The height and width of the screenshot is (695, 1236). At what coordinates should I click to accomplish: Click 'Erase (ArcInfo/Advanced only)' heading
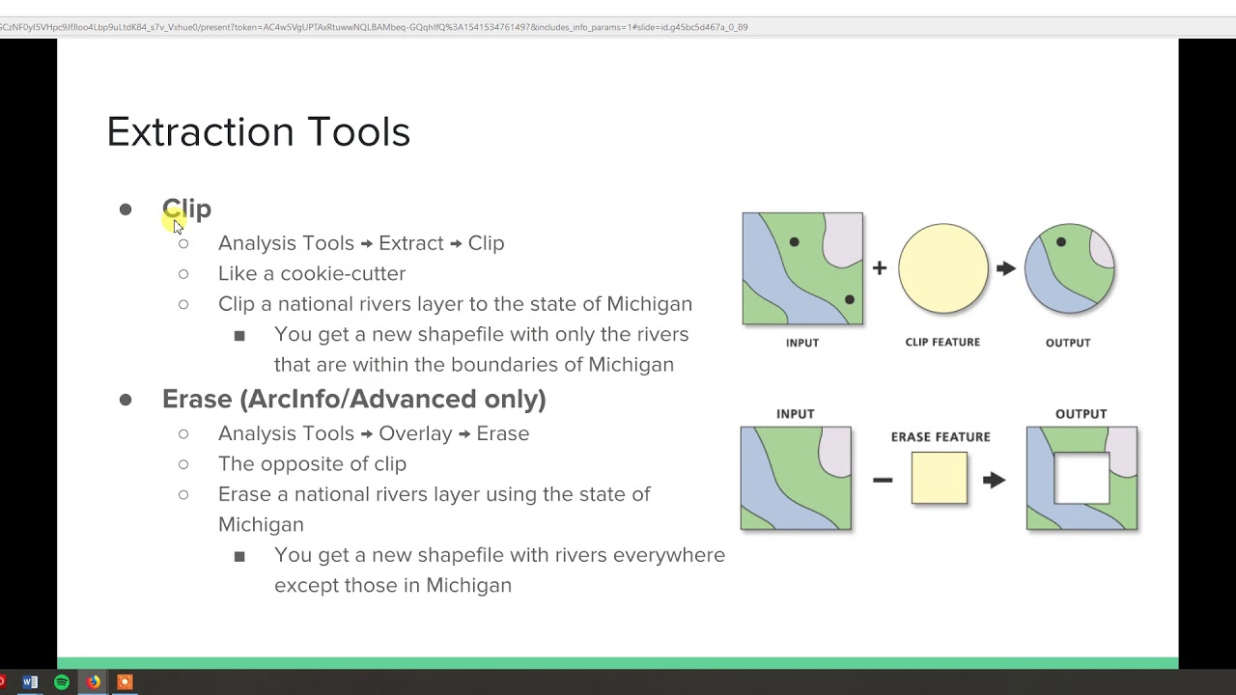tap(354, 399)
